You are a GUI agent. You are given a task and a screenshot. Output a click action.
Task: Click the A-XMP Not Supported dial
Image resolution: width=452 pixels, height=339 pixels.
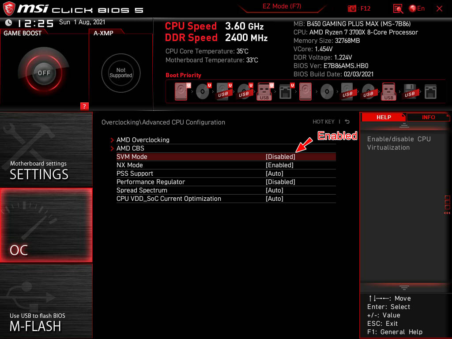[121, 73]
